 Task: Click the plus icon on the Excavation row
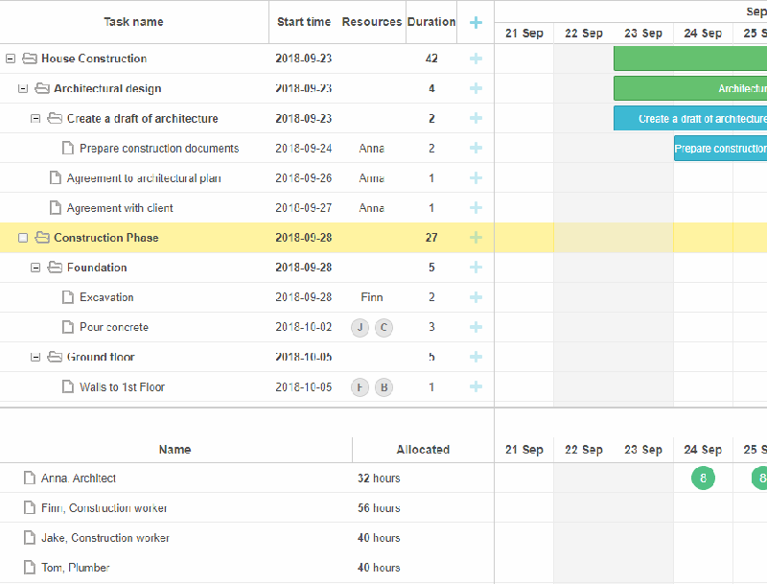[476, 297]
